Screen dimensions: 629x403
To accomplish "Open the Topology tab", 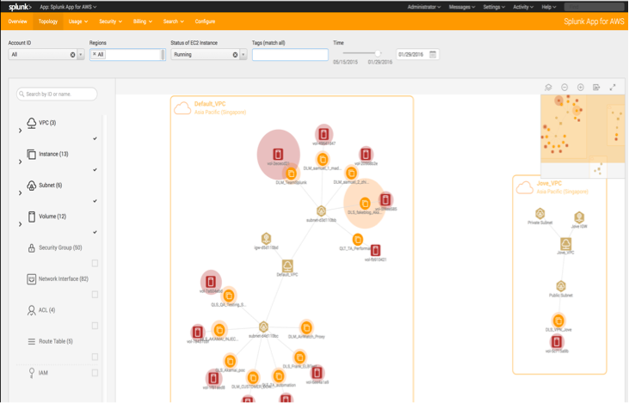I will coord(48,21).
